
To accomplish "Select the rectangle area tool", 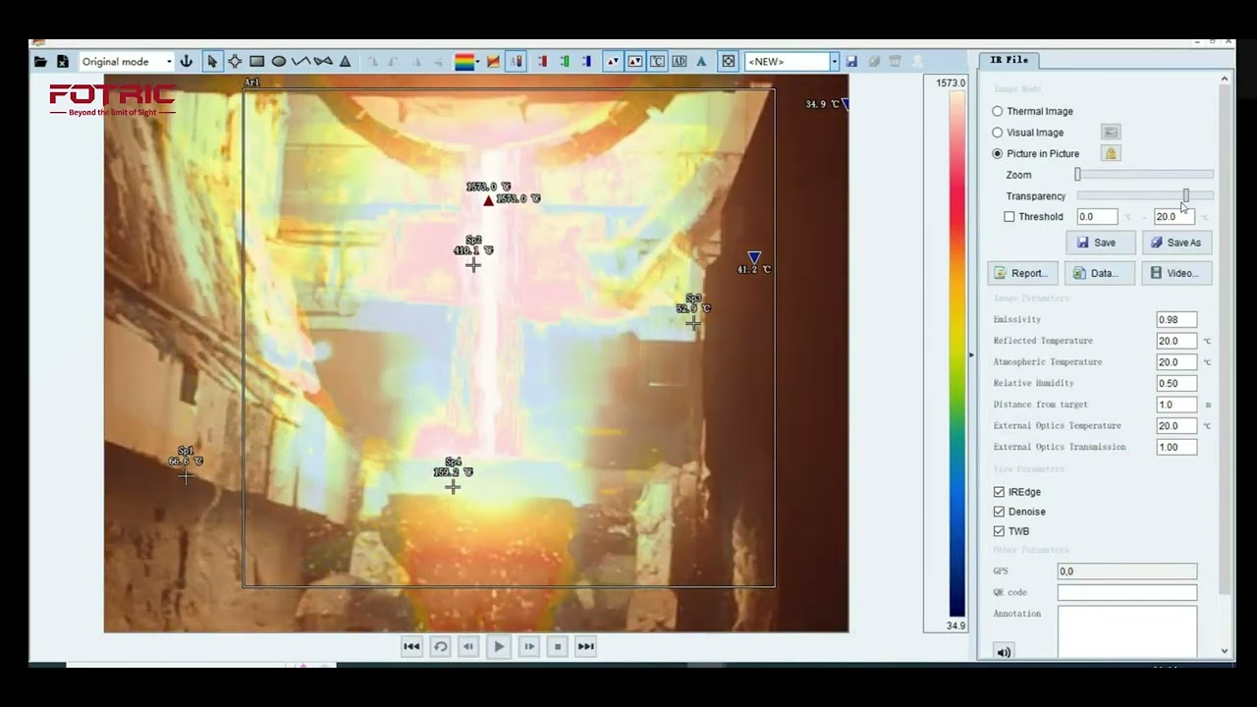I will click(x=256, y=62).
